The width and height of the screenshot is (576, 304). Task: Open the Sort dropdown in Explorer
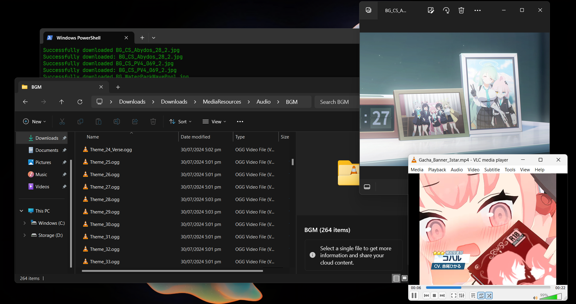(180, 121)
